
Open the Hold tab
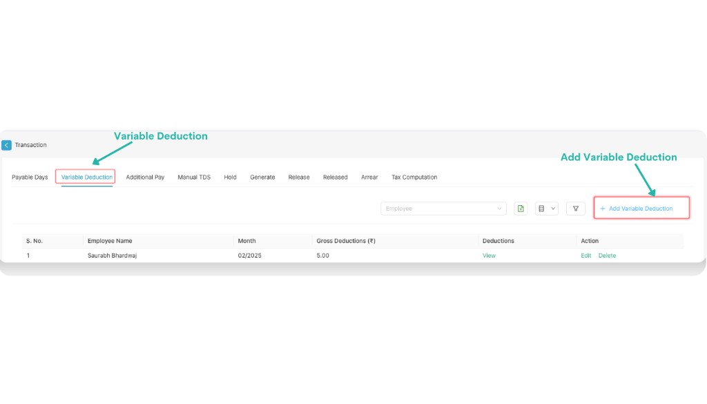[x=230, y=177]
